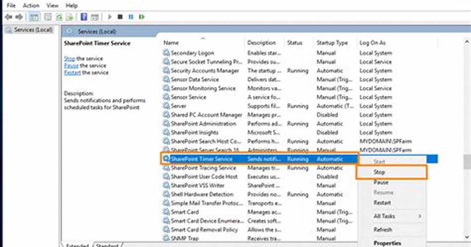
Task: Choose Restart in the context menu
Action: (392, 203)
